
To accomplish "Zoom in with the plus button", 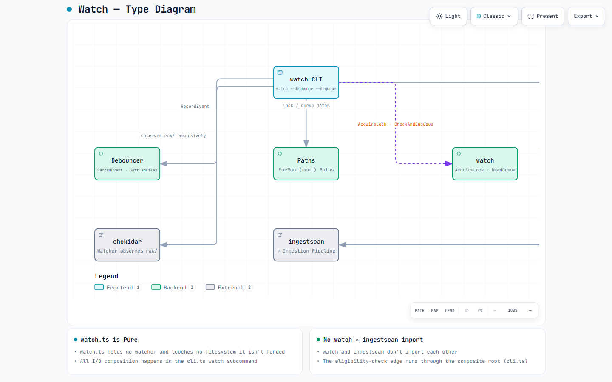I will point(530,311).
